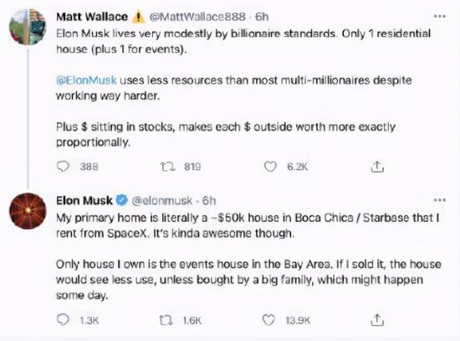Reply to Elon Musk's tweet
The height and width of the screenshot is (341, 460).
pos(63,320)
